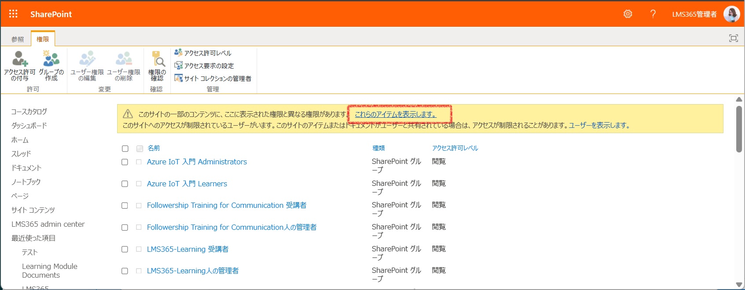Check the select-all checkbox in header
745x290 pixels.
125,149
